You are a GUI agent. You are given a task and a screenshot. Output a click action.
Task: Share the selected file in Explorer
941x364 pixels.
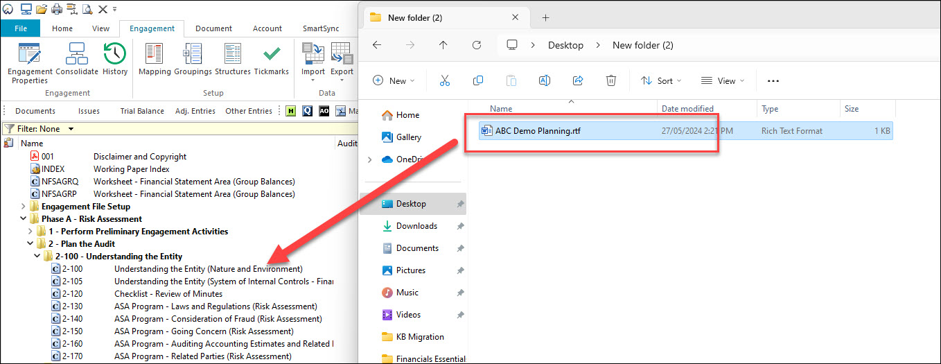click(578, 80)
